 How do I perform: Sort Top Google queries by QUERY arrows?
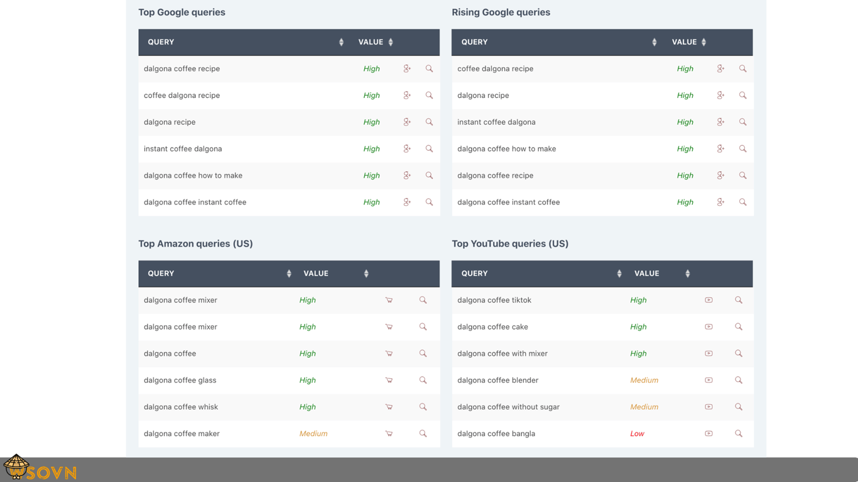coord(341,42)
